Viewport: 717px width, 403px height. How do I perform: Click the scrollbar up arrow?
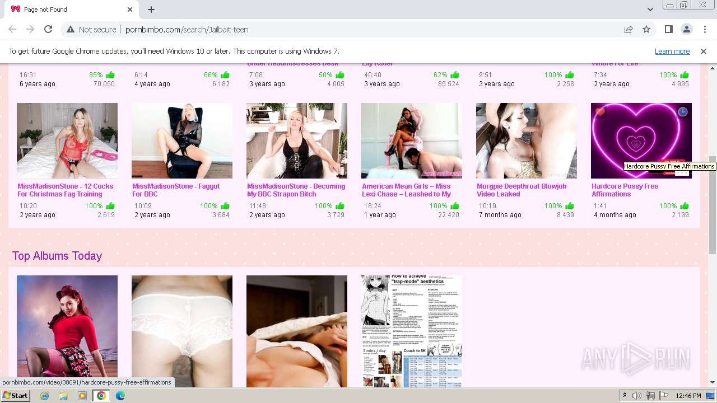point(713,68)
